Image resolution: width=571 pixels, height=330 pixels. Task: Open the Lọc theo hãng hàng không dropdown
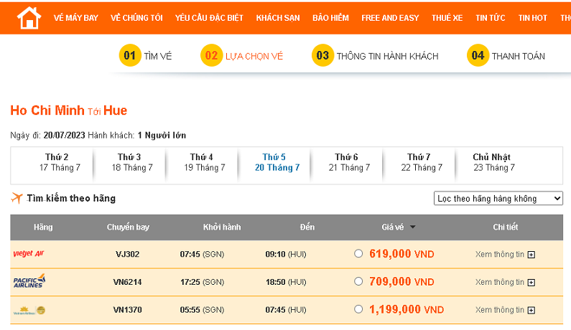(x=498, y=199)
